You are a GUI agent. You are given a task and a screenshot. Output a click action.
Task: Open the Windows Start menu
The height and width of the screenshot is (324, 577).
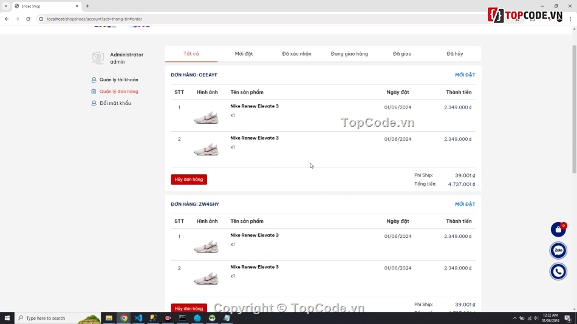(x=7, y=318)
